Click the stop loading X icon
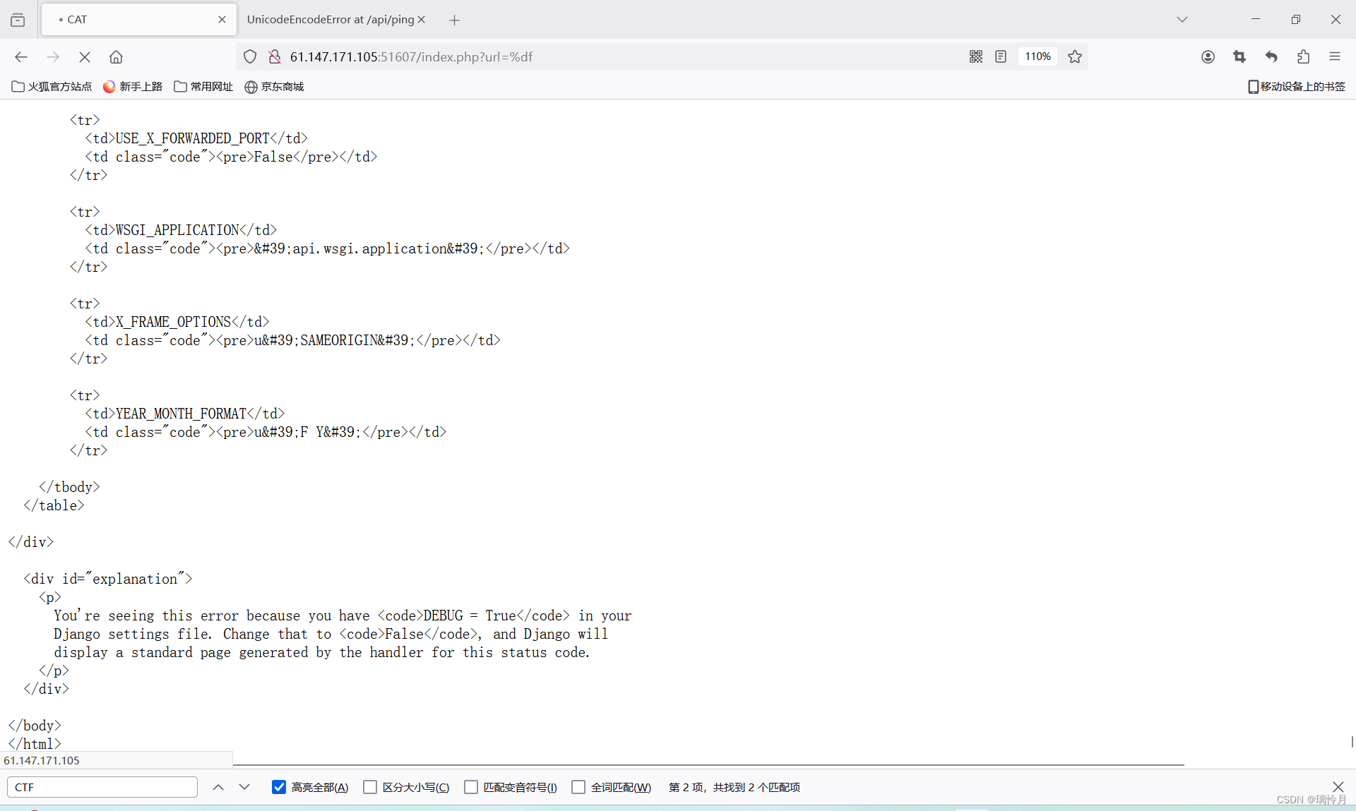Image resolution: width=1356 pixels, height=811 pixels. [x=84, y=56]
